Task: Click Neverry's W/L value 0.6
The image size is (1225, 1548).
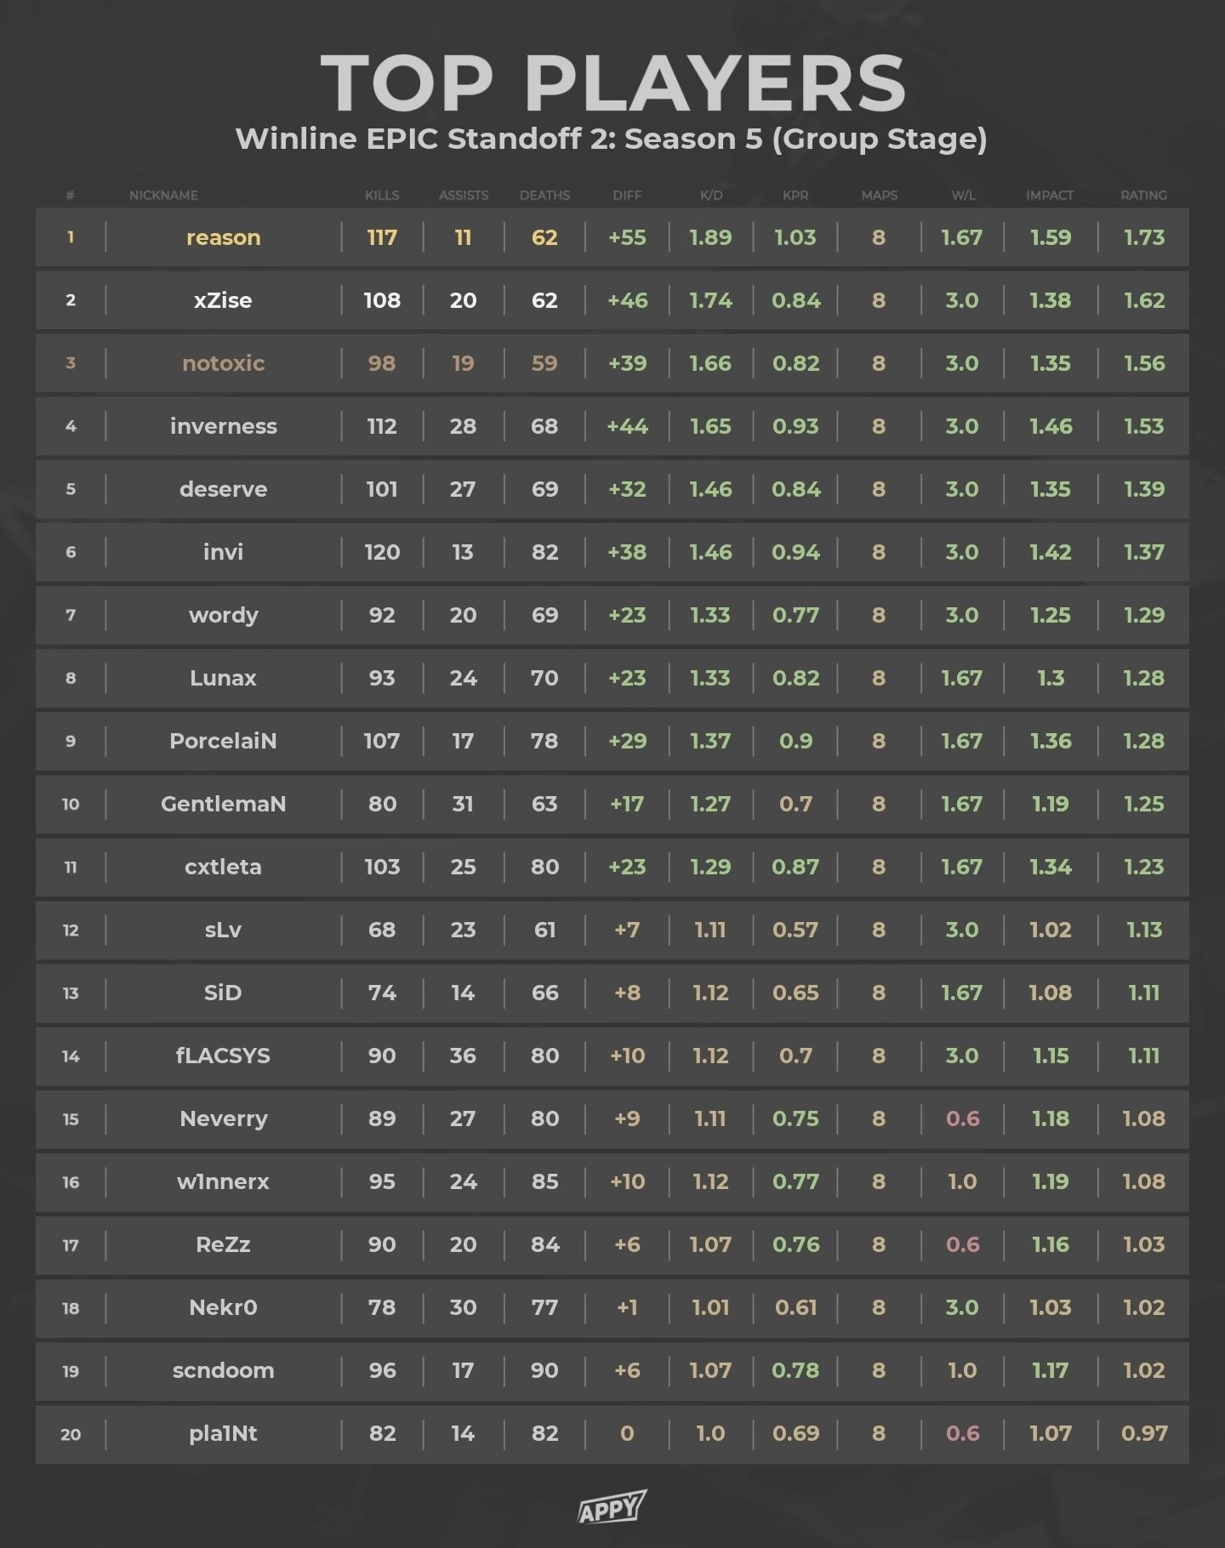Action: pos(962,1118)
